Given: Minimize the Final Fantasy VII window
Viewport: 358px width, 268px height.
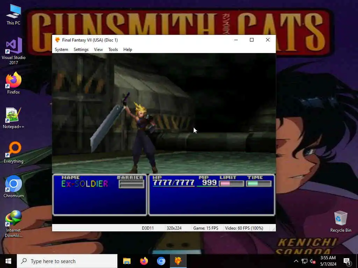Looking at the screenshot, I should coord(236,40).
